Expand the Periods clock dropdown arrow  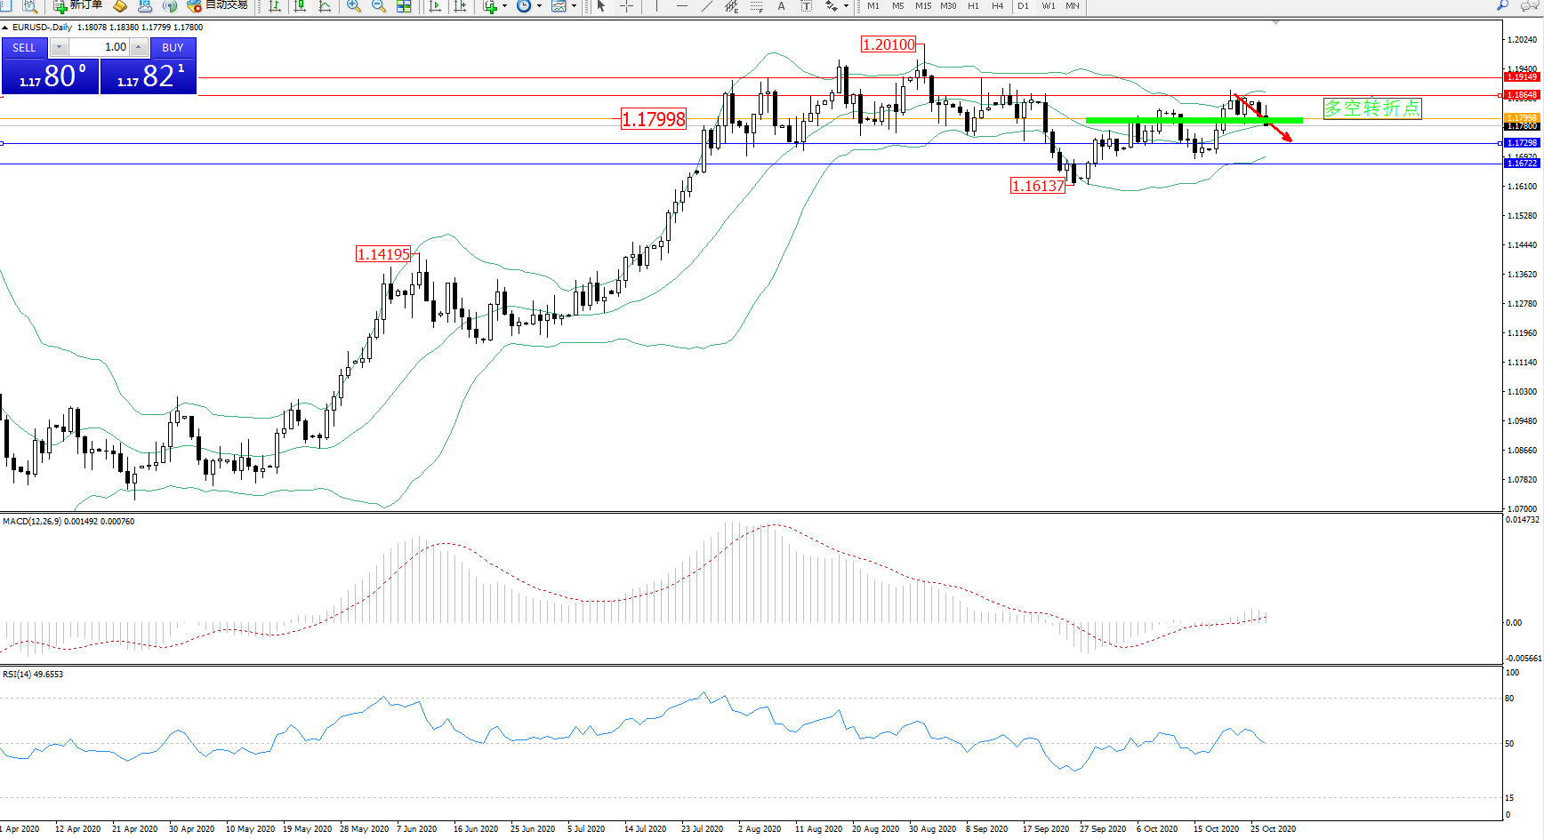(539, 6)
